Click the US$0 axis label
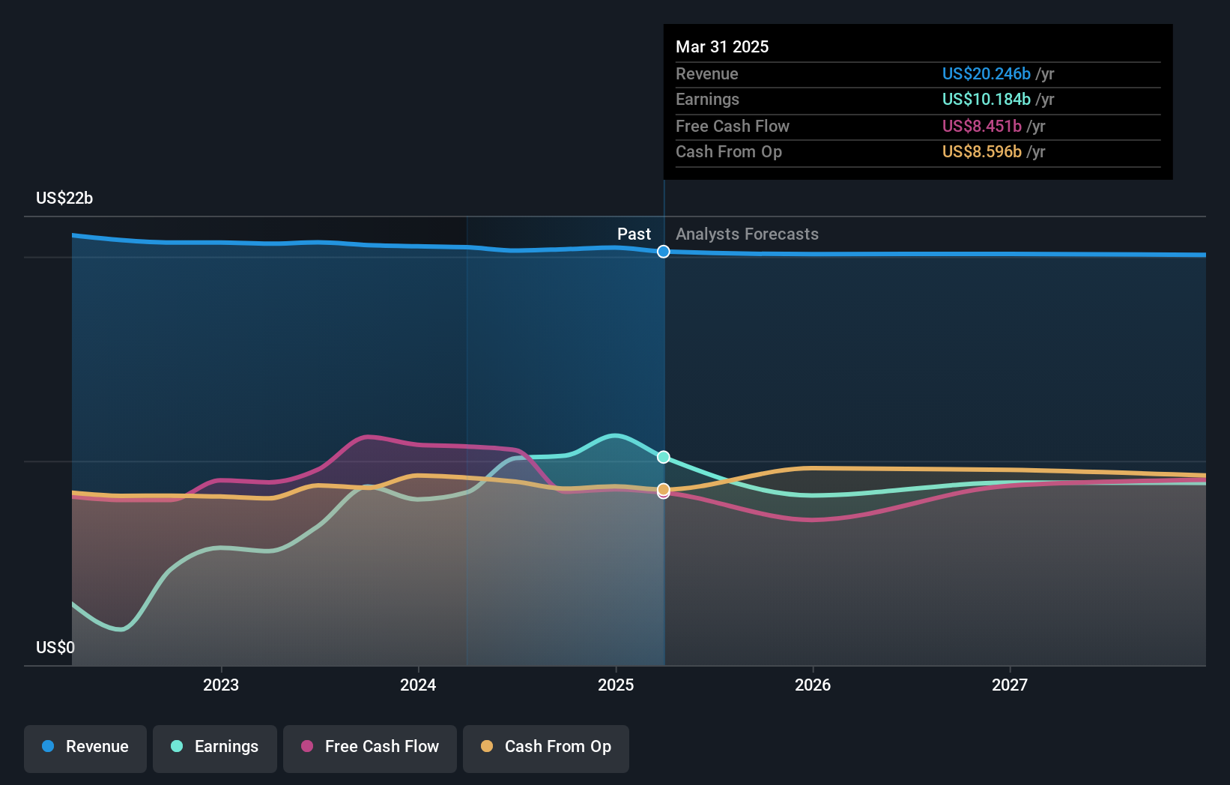1230x785 pixels. point(55,647)
